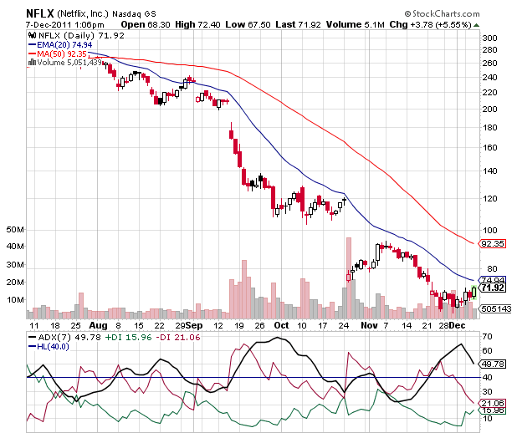
Task: Click the +DI 15.96 green label
Action: click(x=128, y=338)
